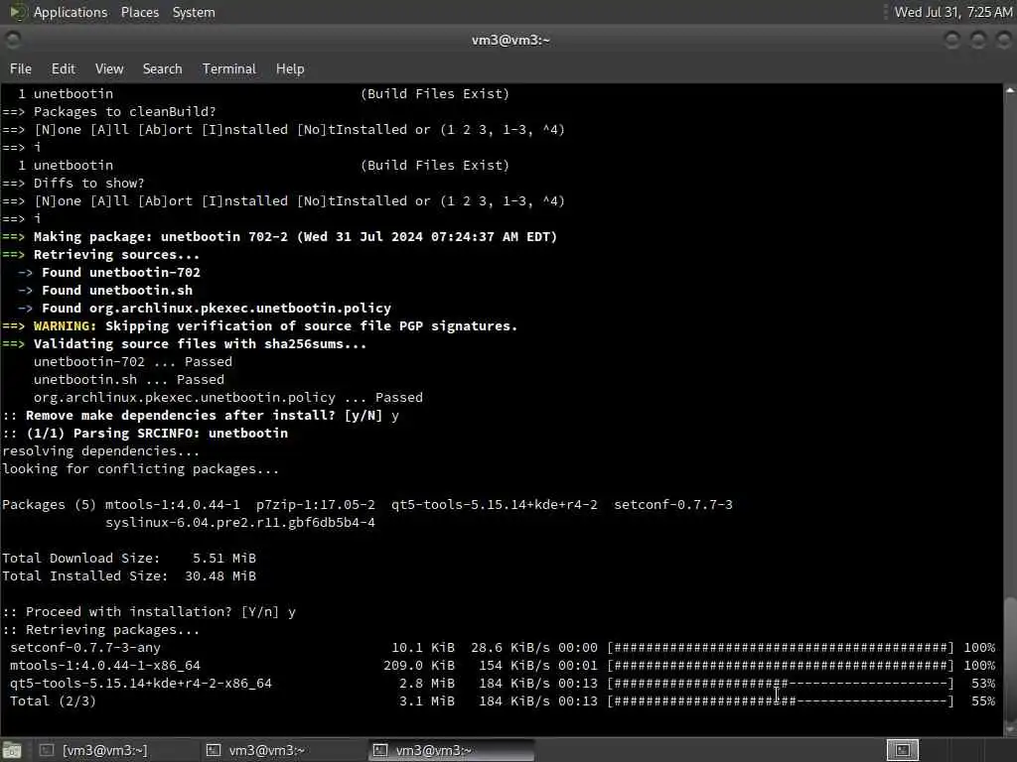This screenshot has width=1017, height=762.
Task: Open the System menu
Action: pyautogui.click(x=194, y=12)
